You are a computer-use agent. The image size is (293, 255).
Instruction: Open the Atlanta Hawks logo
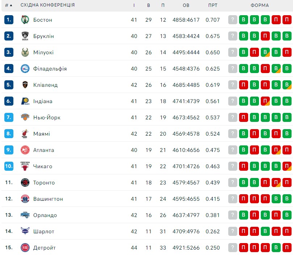click(25, 150)
